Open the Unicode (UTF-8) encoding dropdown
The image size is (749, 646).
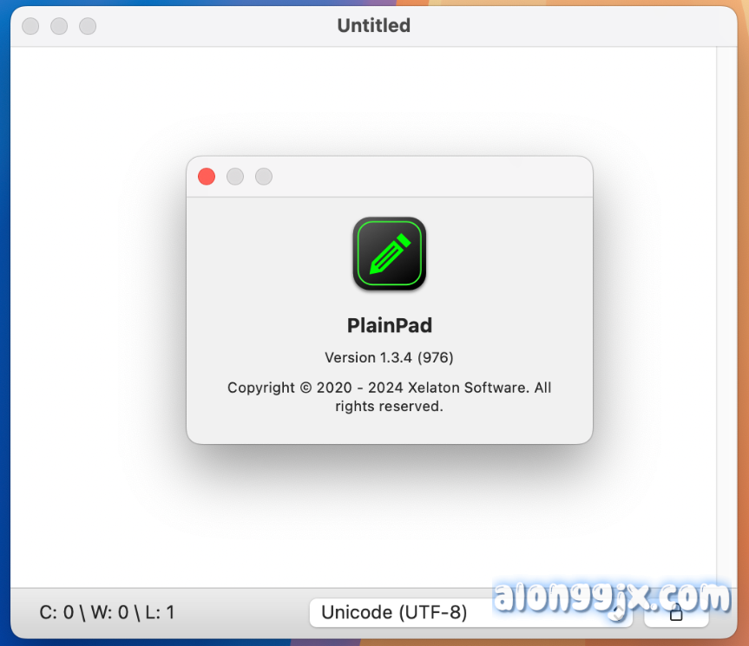pos(471,612)
